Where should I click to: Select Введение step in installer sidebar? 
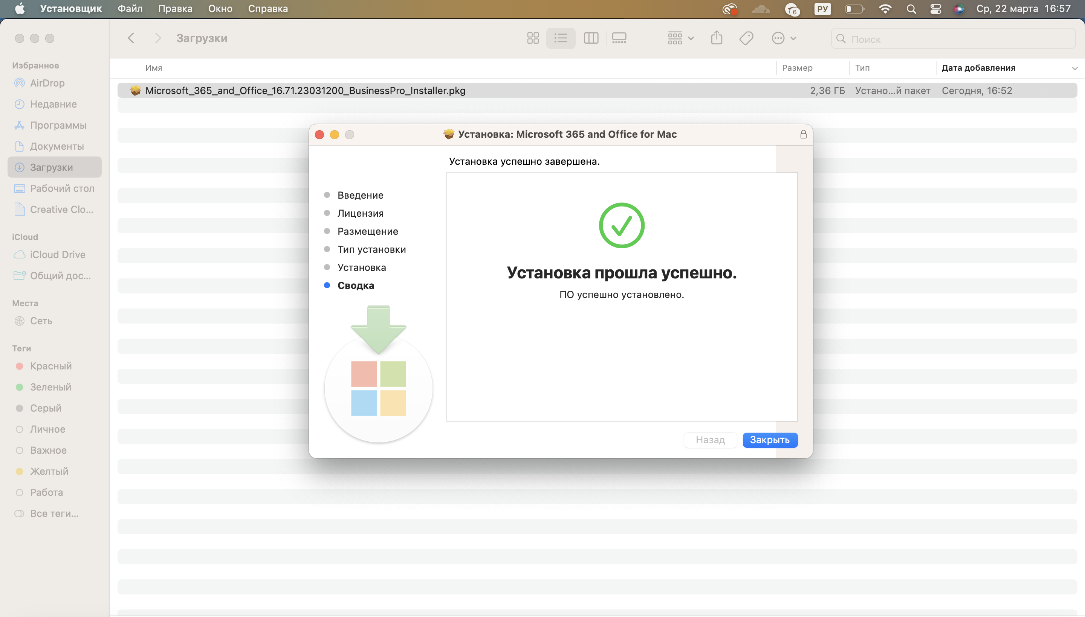[360, 194]
